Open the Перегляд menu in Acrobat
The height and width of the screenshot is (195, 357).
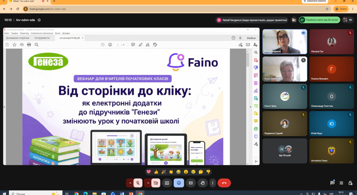(24, 33)
